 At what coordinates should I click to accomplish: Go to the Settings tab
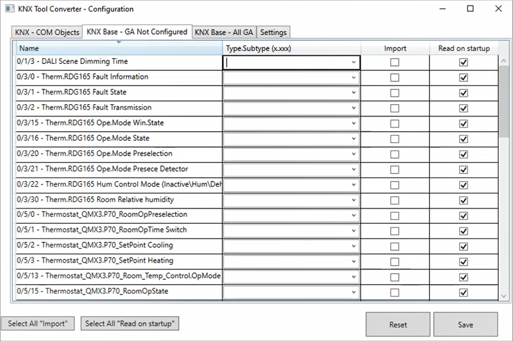(x=273, y=33)
